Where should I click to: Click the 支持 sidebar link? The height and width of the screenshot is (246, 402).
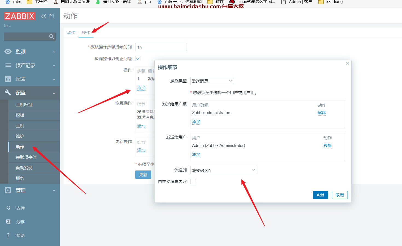pos(21,208)
